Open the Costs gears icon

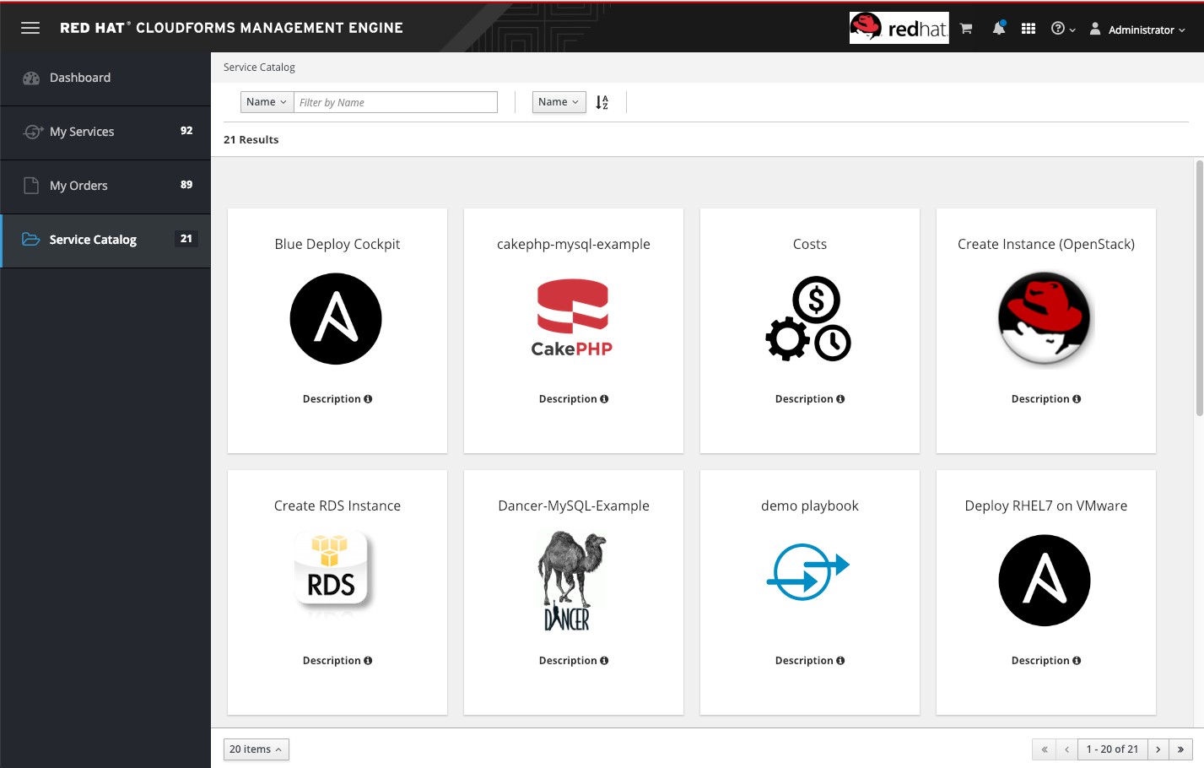[808, 319]
